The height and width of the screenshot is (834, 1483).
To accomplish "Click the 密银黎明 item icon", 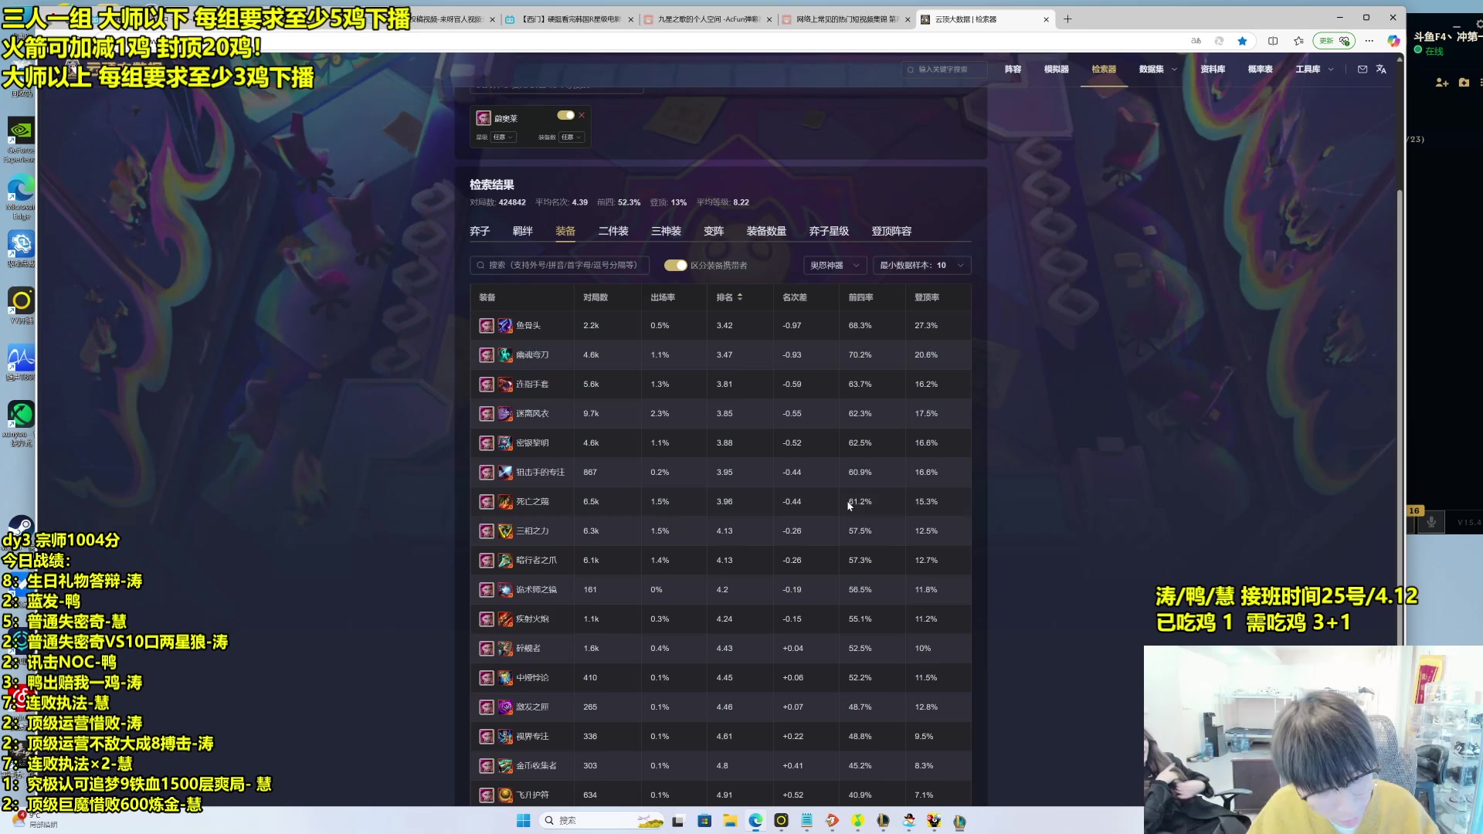I will 505,443.
